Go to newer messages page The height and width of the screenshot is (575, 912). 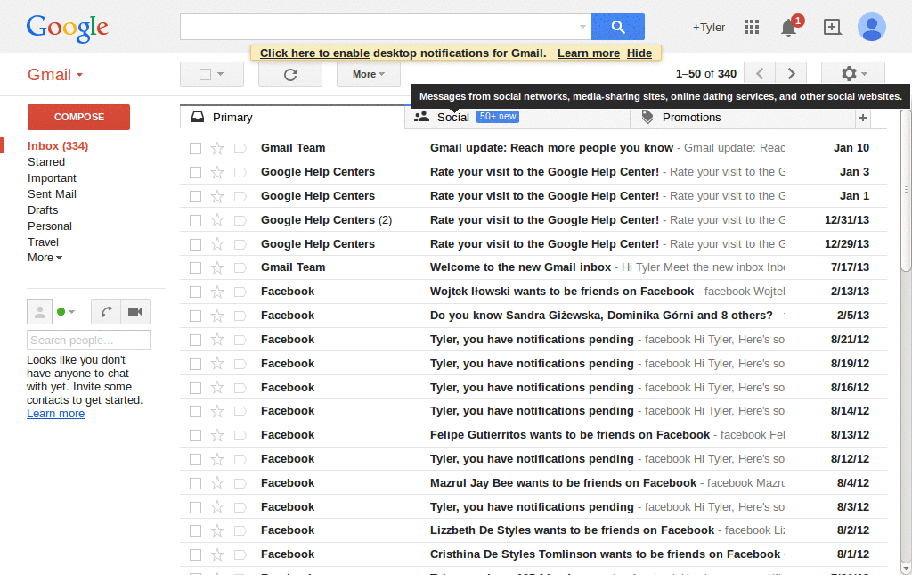(x=760, y=74)
